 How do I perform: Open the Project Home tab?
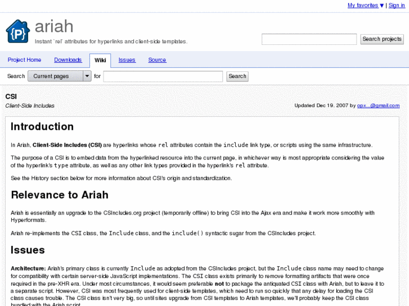(24, 60)
